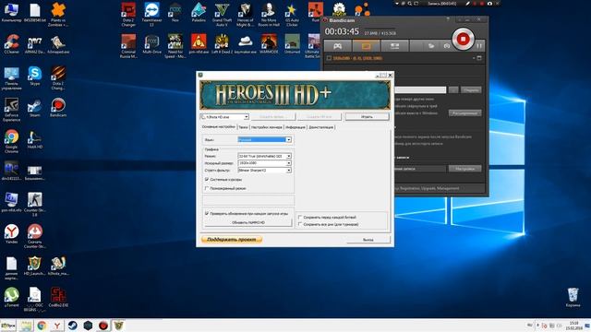Toggle system cursors checkbox in HD launcher
Viewport: 591px width, 332px height.
click(x=207, y=179)
